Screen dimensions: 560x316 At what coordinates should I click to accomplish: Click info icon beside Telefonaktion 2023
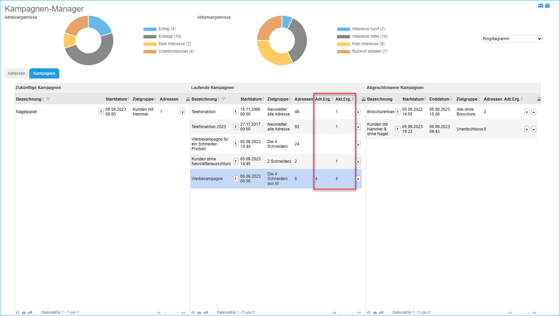(x=236, y=127)
